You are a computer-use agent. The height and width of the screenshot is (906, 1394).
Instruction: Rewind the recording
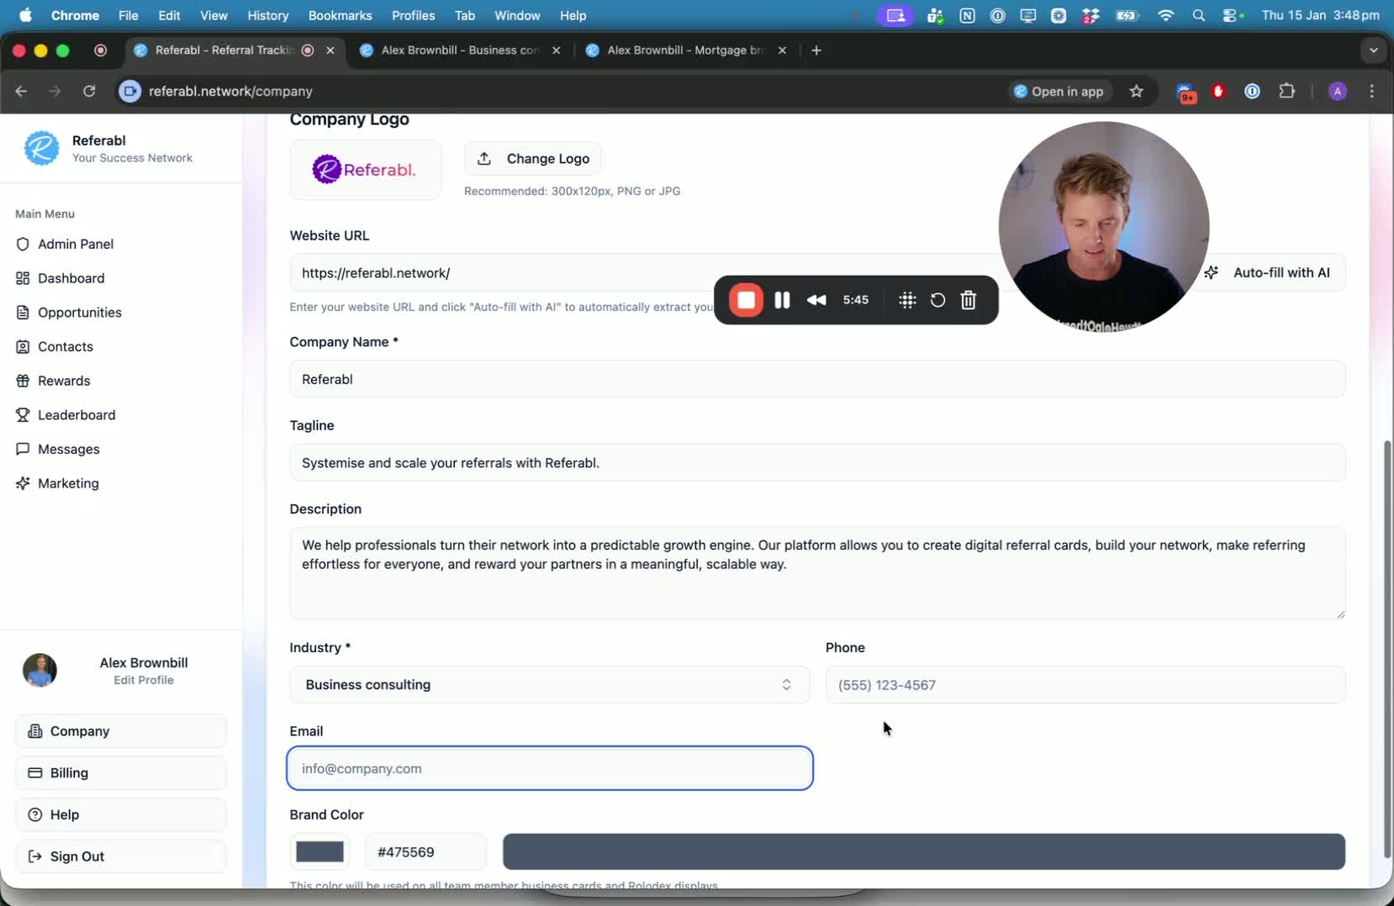pyautogui.click(x=816, y=300)
